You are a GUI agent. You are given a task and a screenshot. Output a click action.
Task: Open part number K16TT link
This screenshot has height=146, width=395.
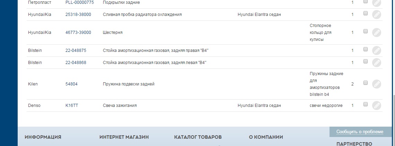point(72,106)
